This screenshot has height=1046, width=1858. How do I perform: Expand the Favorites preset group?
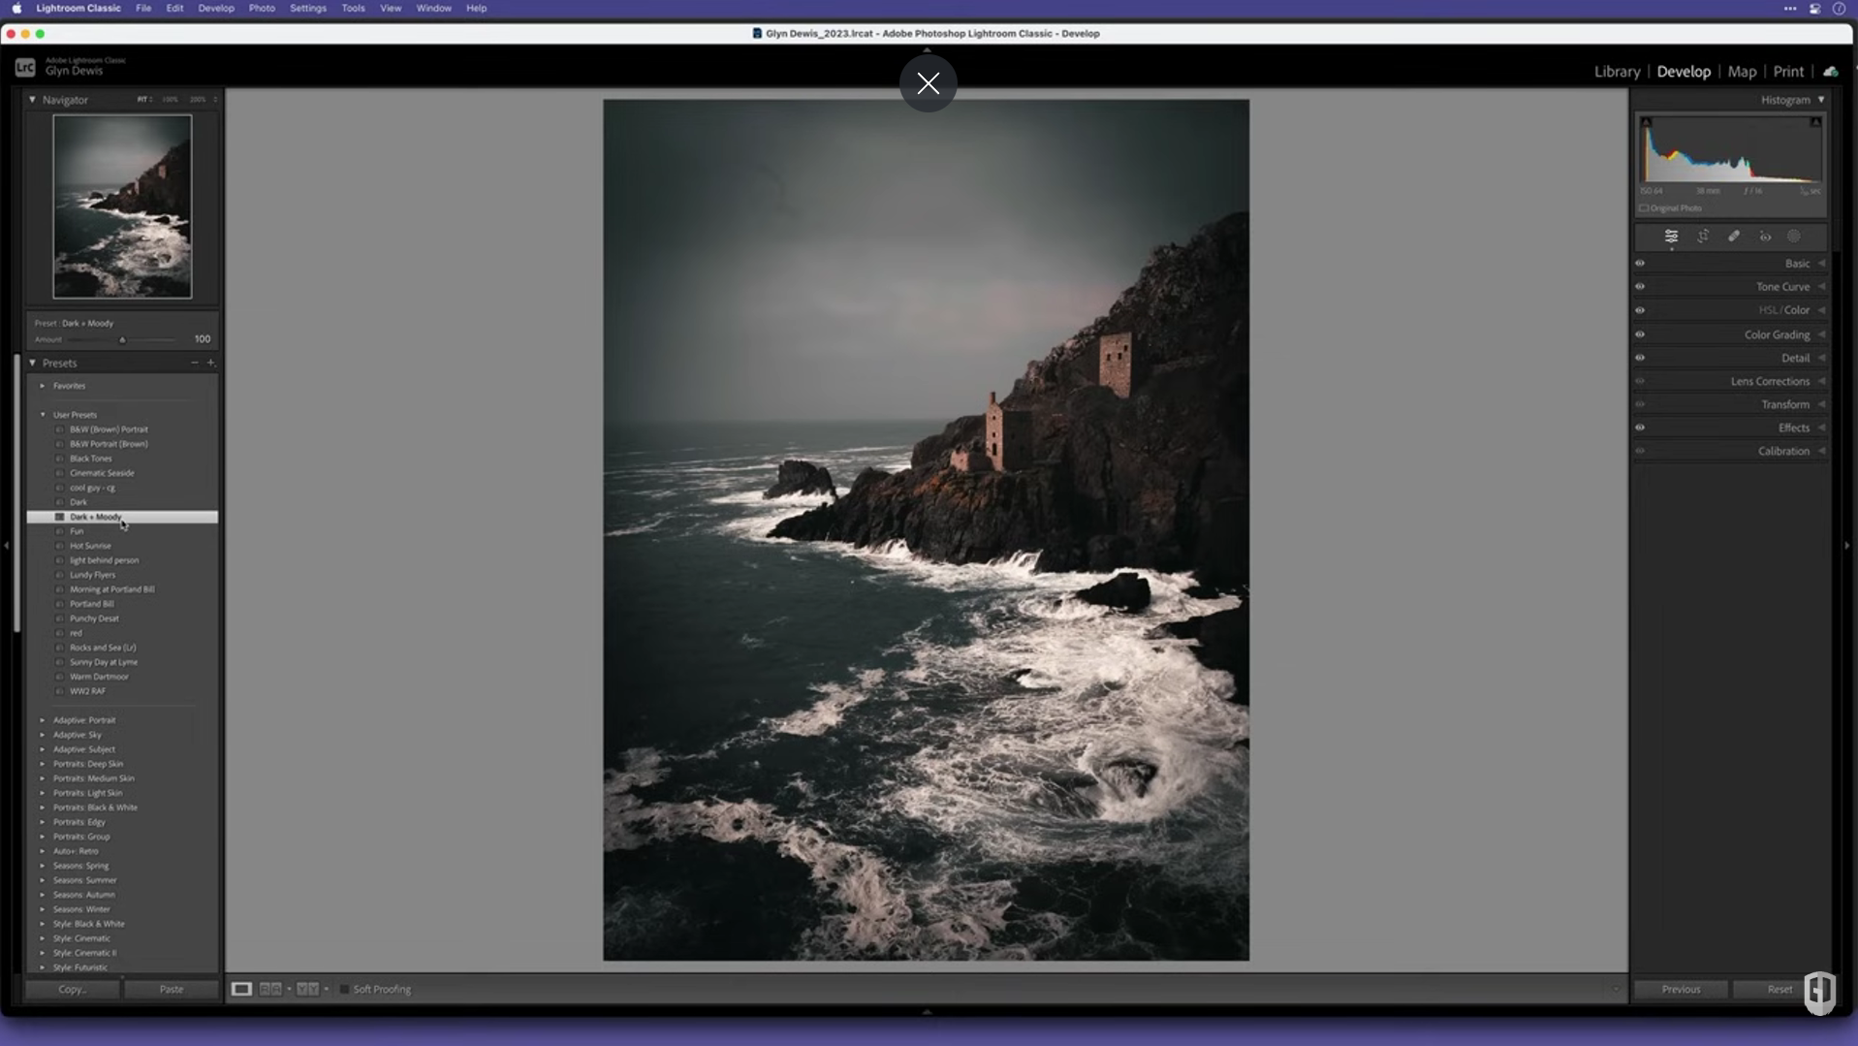point(43,386)
